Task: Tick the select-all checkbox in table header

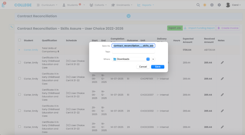Action: click(x=20, y=40)
